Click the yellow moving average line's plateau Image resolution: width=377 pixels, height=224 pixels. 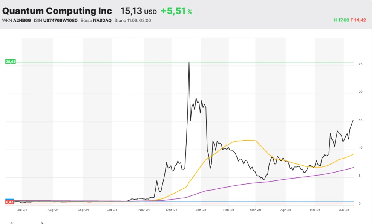tap(247, 140)
